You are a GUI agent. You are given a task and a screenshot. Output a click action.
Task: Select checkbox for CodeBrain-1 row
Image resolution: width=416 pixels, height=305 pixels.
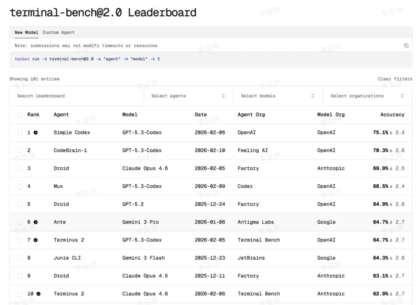coord(20,150)
